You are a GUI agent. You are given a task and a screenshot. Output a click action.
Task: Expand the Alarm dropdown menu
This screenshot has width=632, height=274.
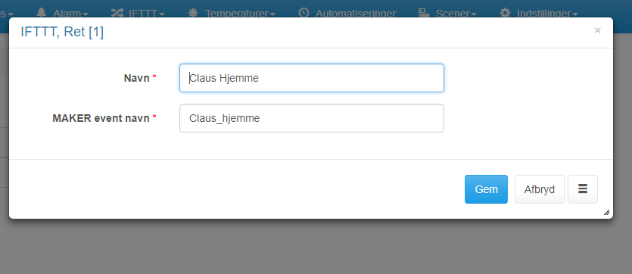click(70, 14)
